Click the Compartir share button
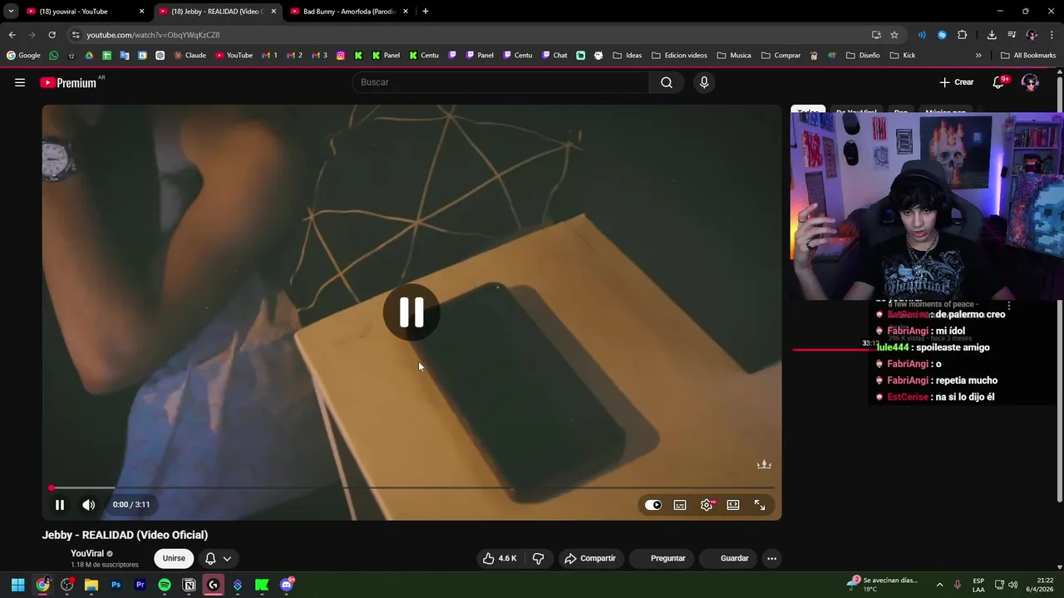Viewport: 1064px width, 598px height. point(590,558)
